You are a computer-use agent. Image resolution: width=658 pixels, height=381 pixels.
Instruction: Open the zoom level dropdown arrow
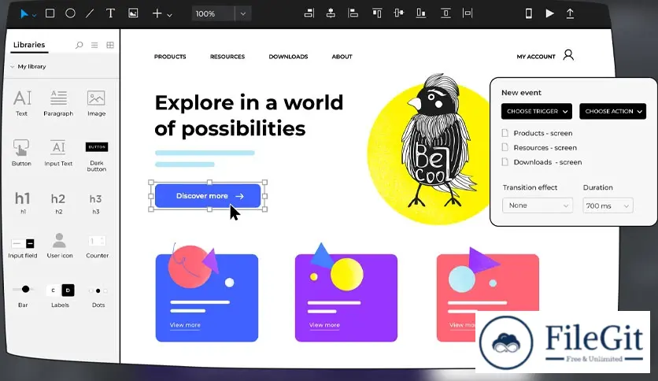(x=243, y=13)
